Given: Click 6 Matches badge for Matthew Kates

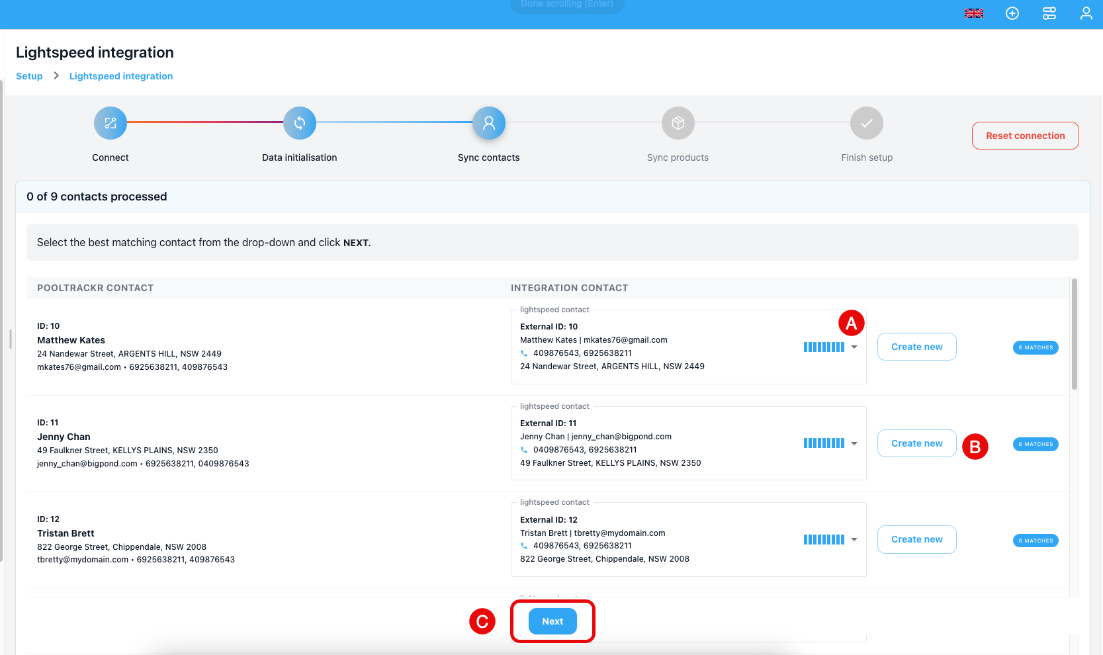Looking at the screenshot, I should tap(1036, 347).
